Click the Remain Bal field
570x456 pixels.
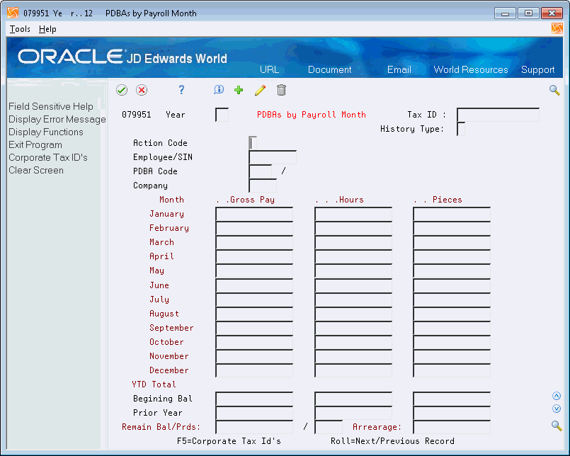tap(254, 427)
